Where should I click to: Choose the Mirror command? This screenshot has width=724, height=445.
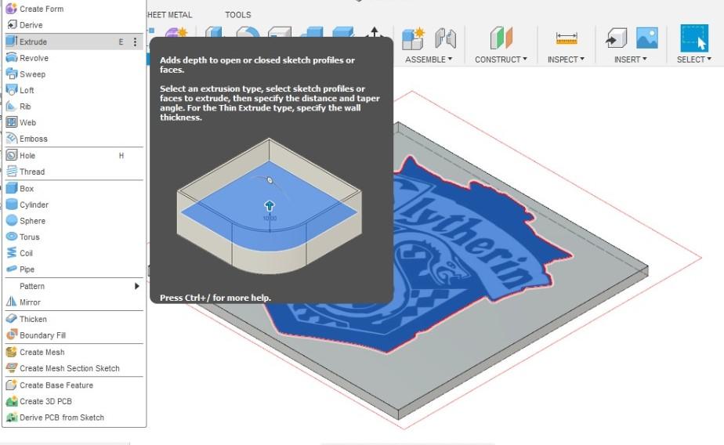click(74, 302)
